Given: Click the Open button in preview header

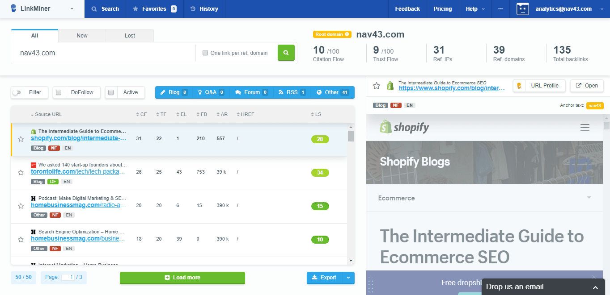Looking at the screenshot, I should click(x=587, y=86).
